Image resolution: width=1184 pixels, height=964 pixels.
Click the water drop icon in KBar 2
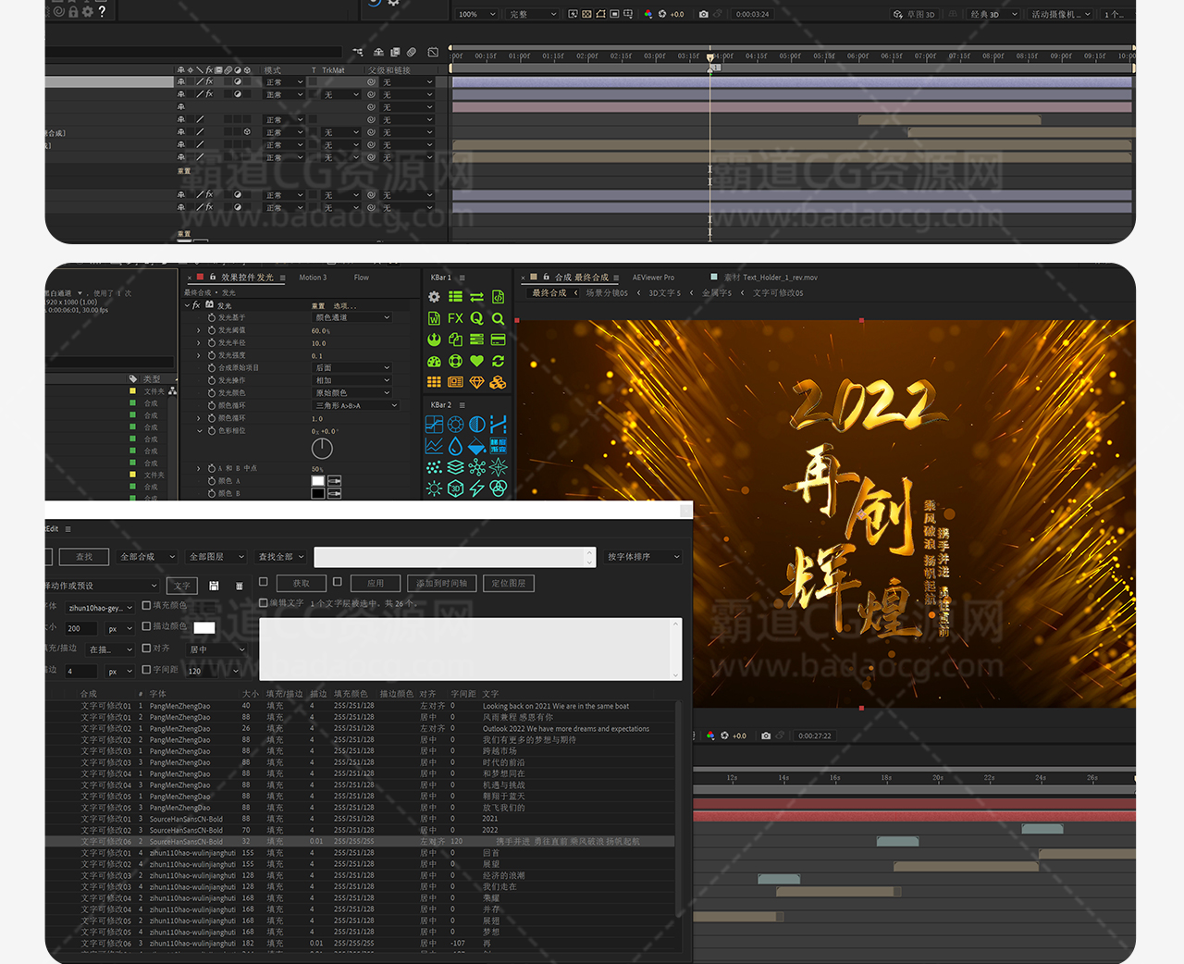[x=455, y=446]
